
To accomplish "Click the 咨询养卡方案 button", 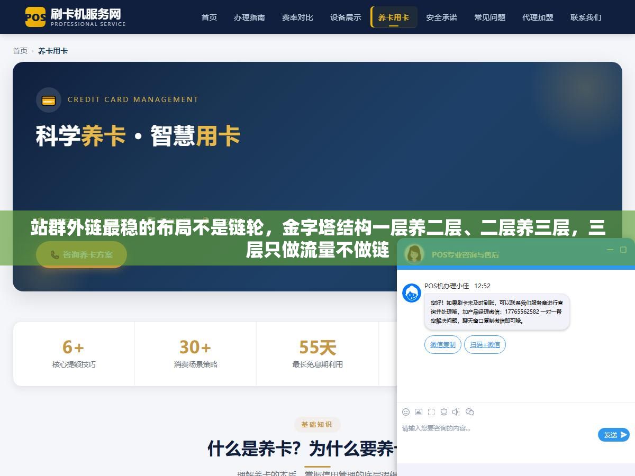I will (x=81, y=254).
